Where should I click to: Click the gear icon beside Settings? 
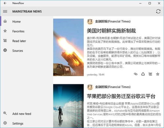[x=5, y=123]
